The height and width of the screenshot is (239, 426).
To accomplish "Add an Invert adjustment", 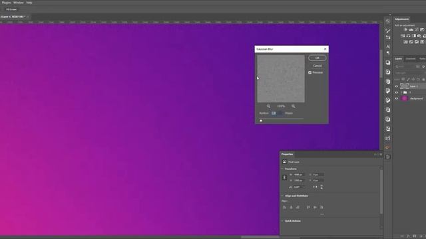I will (x=405, y=42).
